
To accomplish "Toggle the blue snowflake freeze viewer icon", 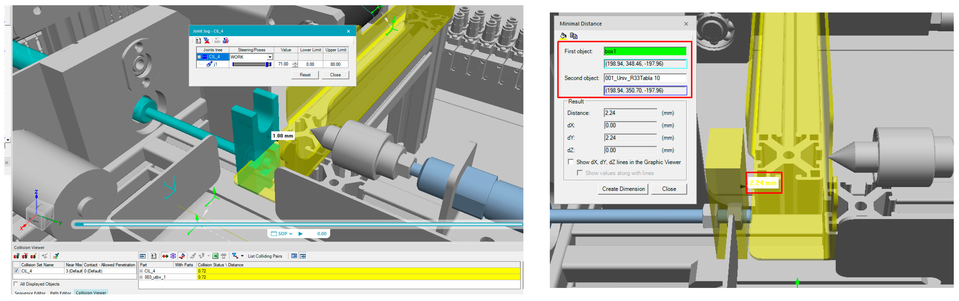I will [173, 256].
